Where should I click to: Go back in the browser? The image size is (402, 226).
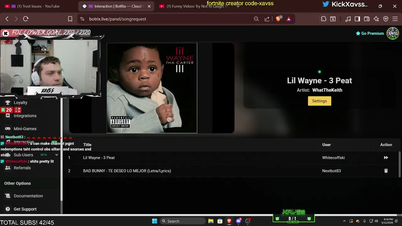[7, 19]
